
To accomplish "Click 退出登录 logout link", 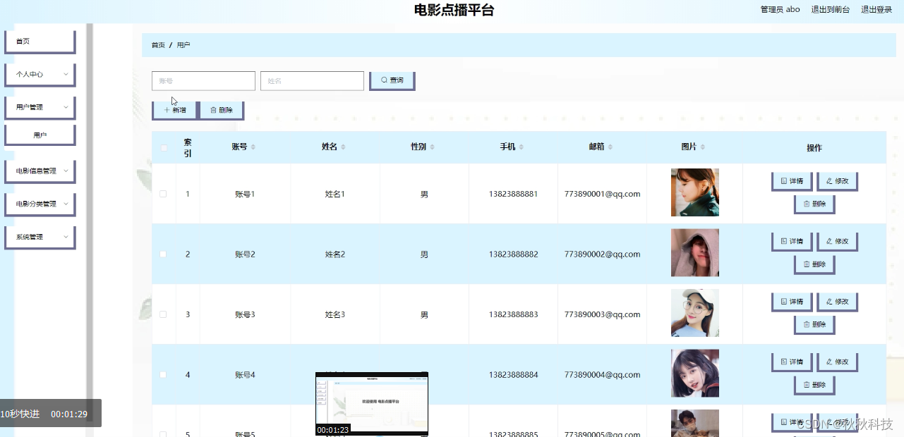I will coord(876,10).
